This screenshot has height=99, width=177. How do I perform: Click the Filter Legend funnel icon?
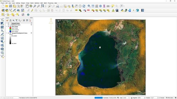17,20
